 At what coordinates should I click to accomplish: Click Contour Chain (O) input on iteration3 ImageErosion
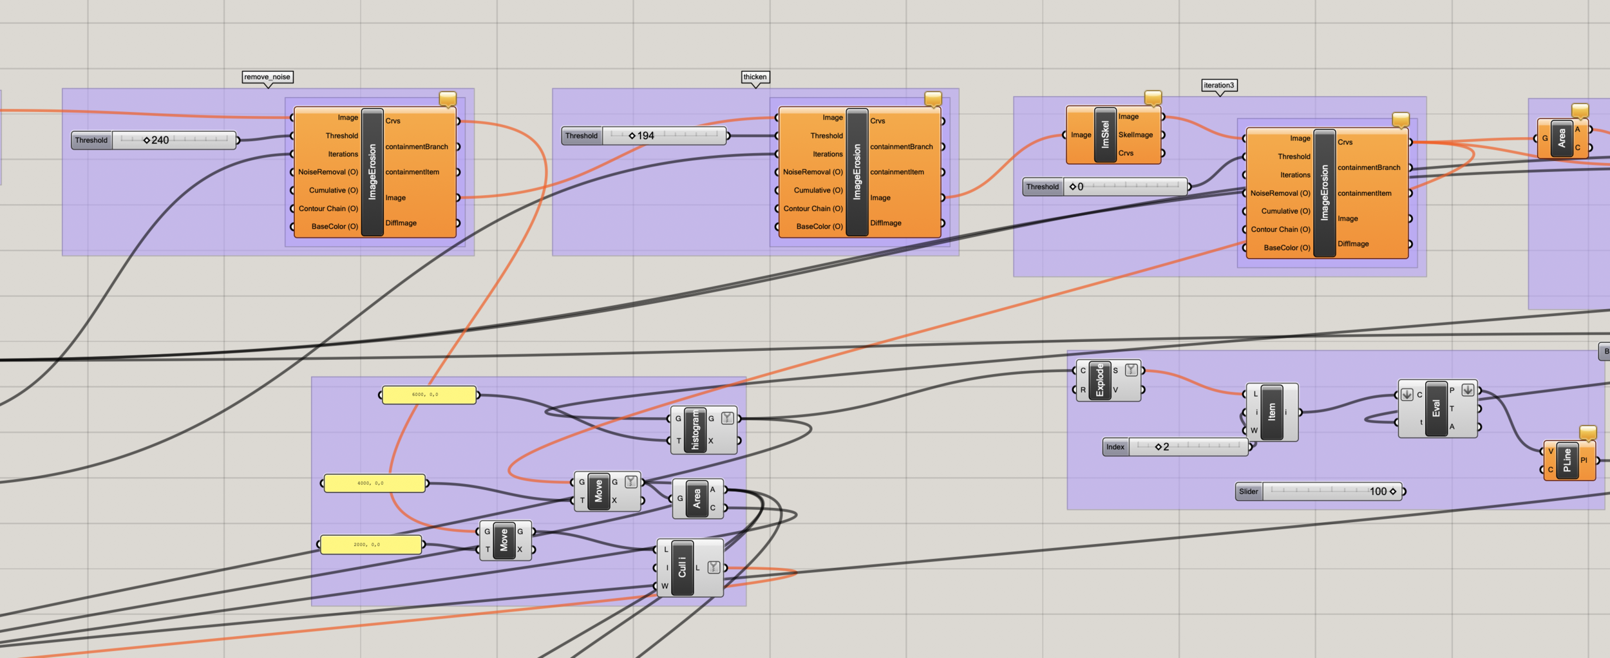(x=1280, y=229)
